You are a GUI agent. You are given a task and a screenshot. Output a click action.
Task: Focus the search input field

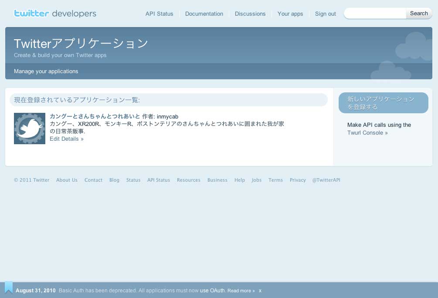pos(376,14)
